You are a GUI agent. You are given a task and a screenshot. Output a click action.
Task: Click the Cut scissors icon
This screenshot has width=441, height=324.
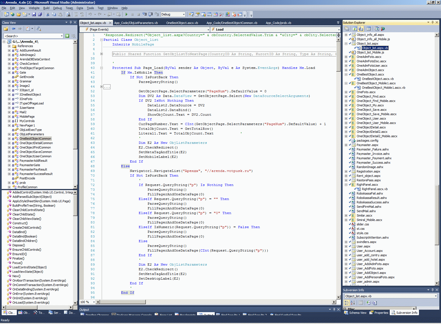point(48,14)
